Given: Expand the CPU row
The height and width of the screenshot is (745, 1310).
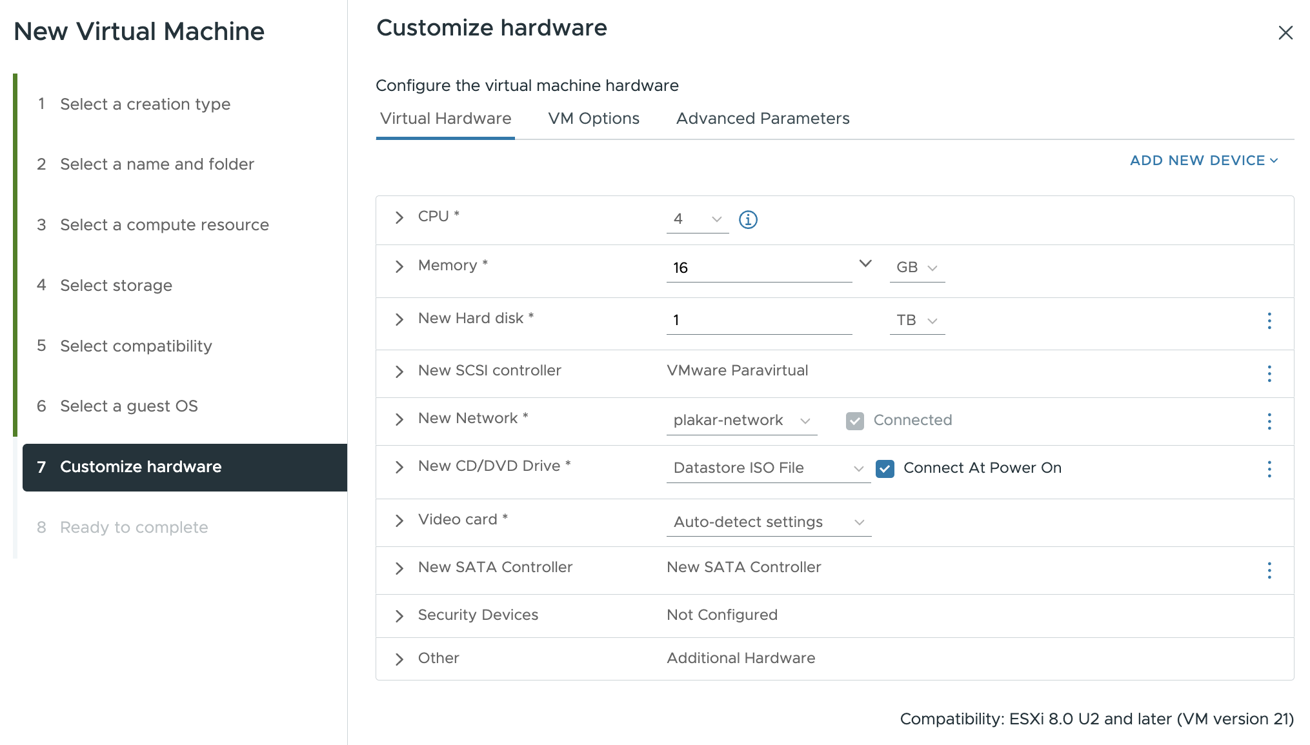Looking at the screenshot, I should 399,217.
